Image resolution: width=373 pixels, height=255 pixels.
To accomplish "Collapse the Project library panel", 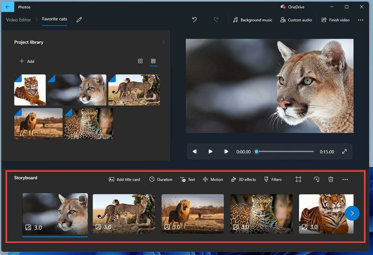I will click(163, 42).
